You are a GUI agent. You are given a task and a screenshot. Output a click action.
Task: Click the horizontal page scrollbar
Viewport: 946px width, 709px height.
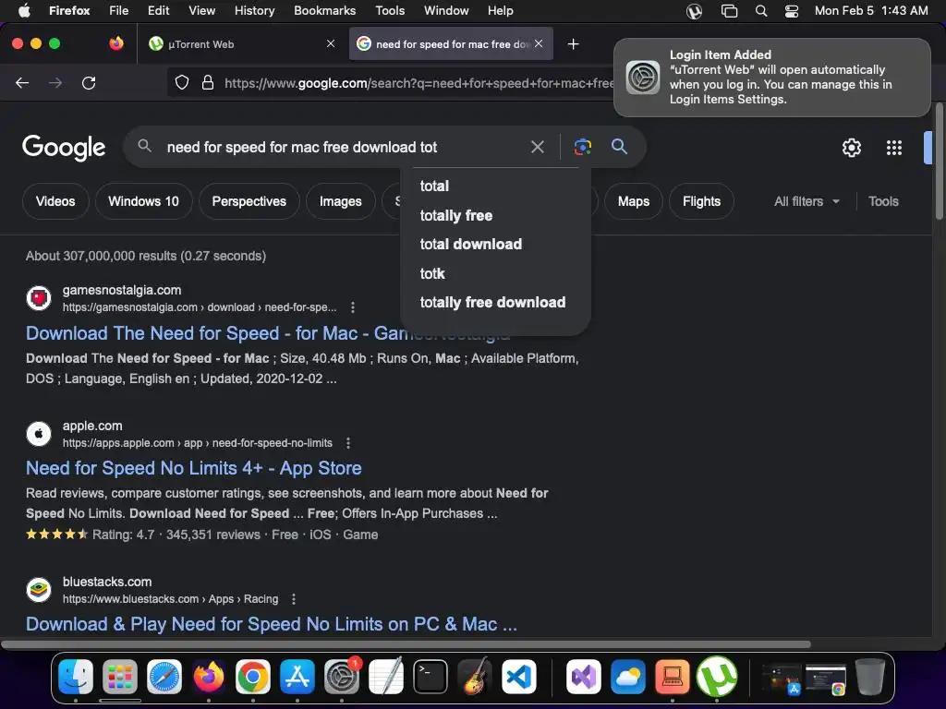pyautogui.click(x=406, y=643)
